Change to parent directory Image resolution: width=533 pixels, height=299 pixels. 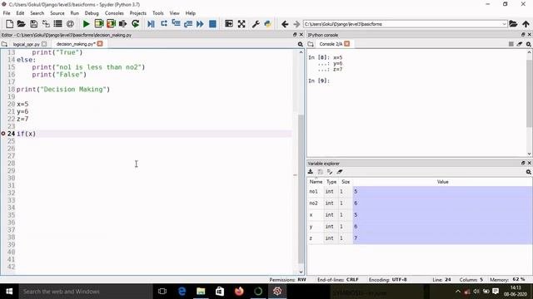(x=526, y=24)
